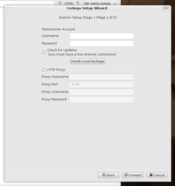Click the zoom in icon right of 100%
This screenshot has height=186, width=175.
click(x=78, y=3)
